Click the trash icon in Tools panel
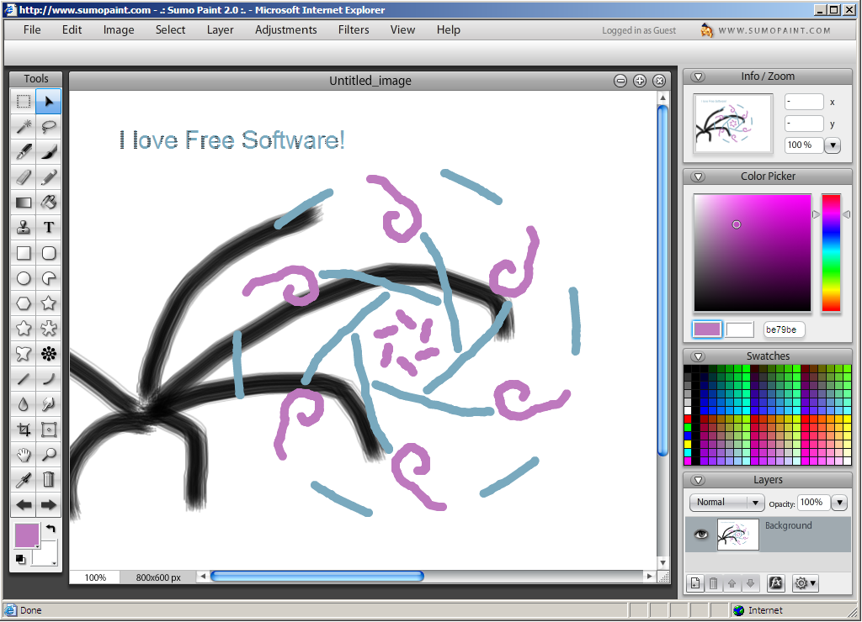This screenshot has width=862, height=622. (x=48, y=480)
